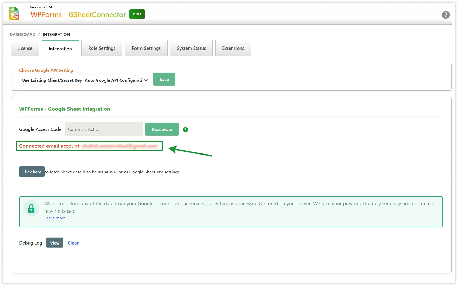Click the highlighted Connected email account box
Viewport: 458px width, 286px height.
89,146
